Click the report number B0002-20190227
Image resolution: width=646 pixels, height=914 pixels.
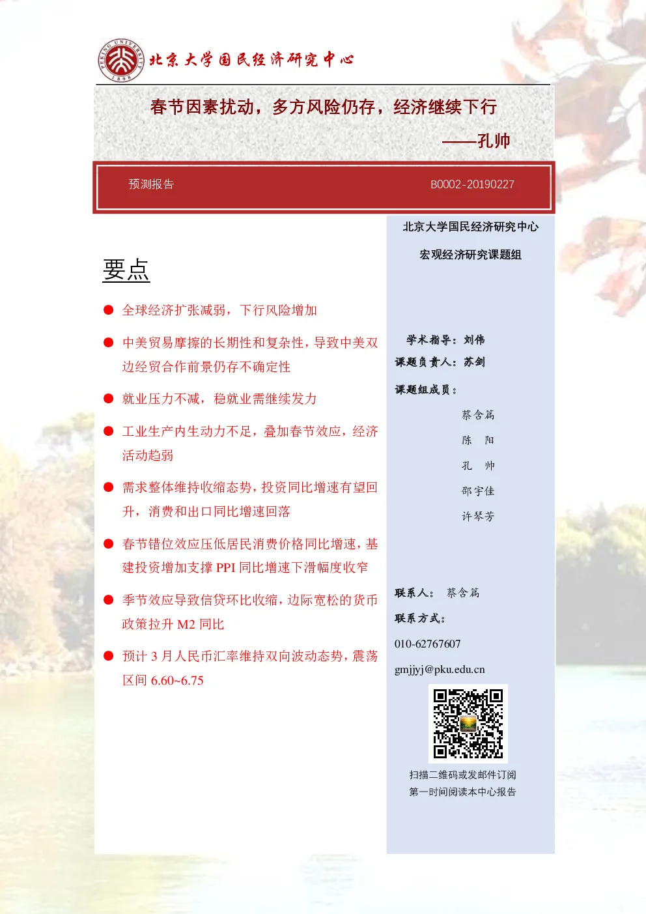472,184
